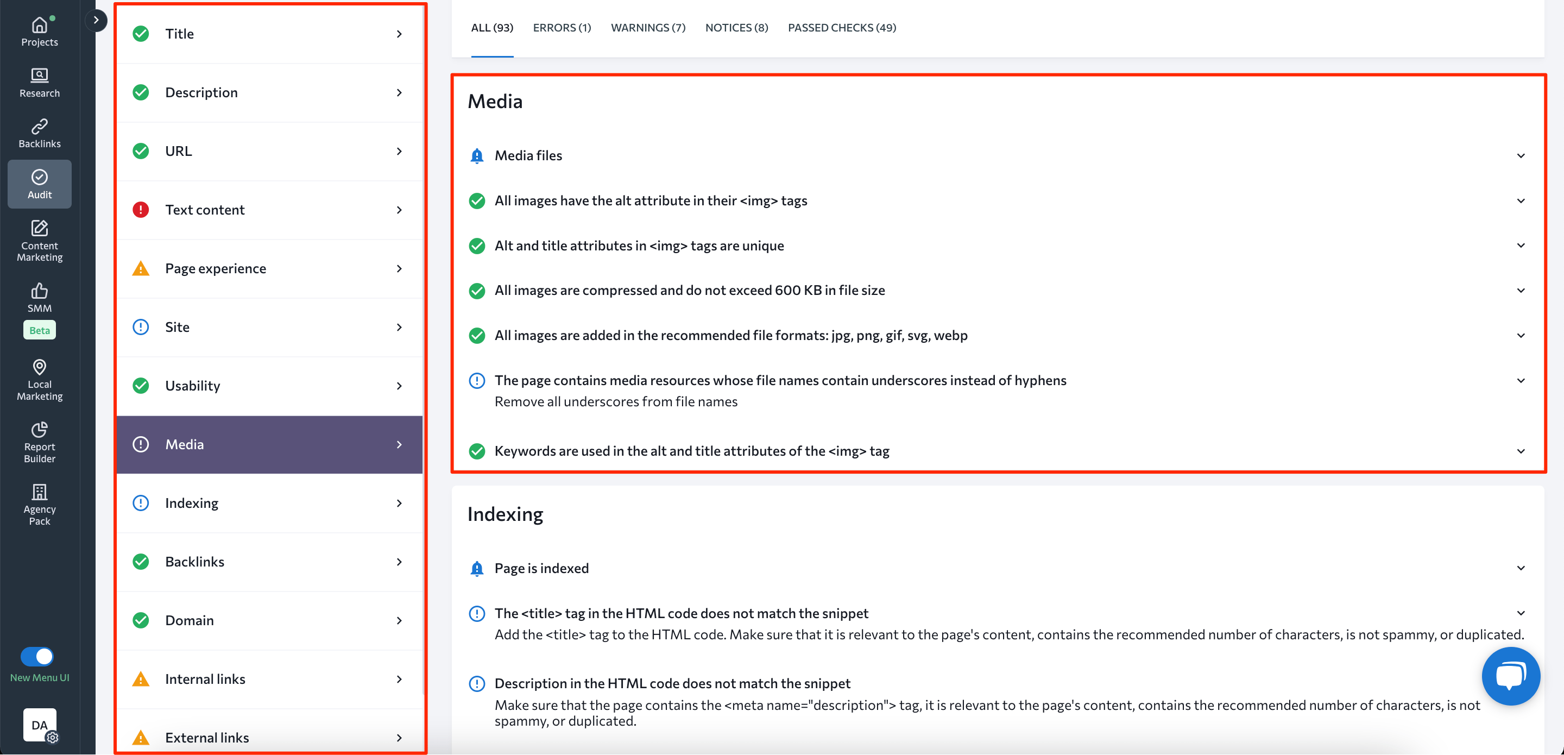Click the green check beside Domain
Image resolution: width=1564 pixels, height=755 pixels.
click(x=141, y=621)
